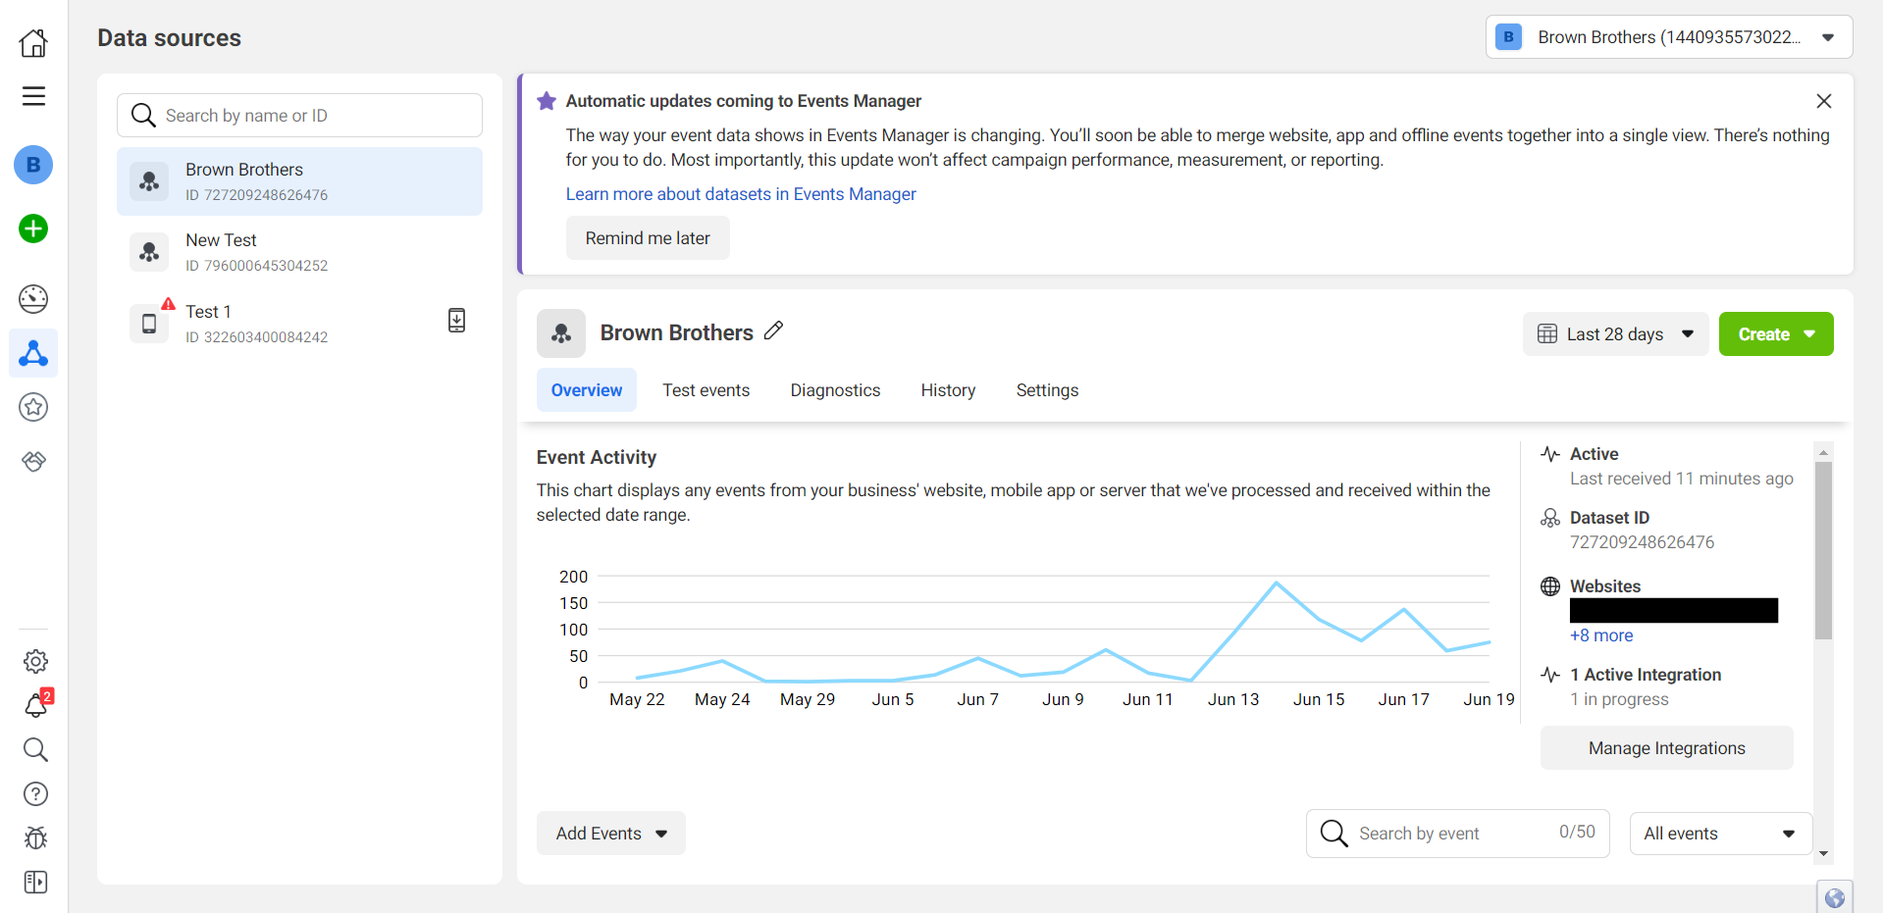
Task: Click the Dataset ID icon
Action: tap(1550, 518)
